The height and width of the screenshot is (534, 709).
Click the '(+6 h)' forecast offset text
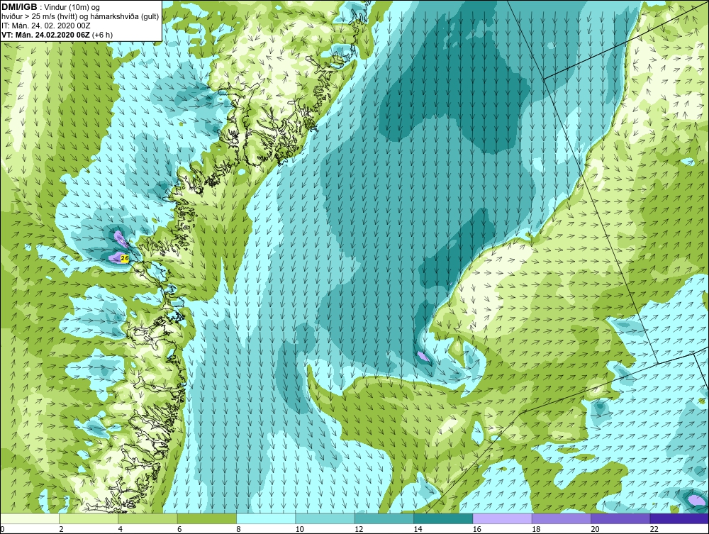[x=102, y=35]
